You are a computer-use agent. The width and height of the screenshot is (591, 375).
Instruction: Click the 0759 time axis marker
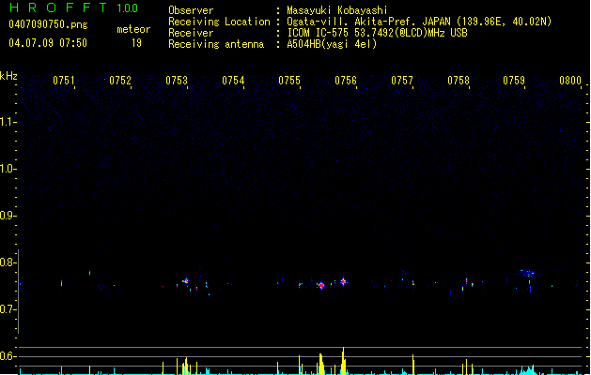tap(514, 80)
